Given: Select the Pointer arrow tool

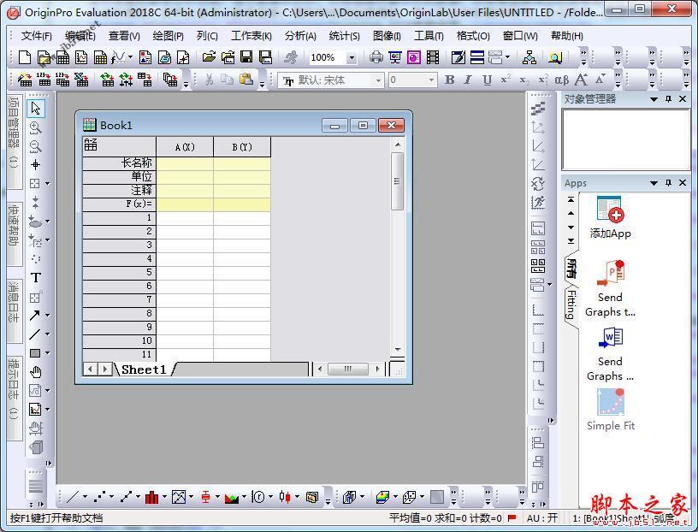Looking at the screenshot, I should click(36, 108).
